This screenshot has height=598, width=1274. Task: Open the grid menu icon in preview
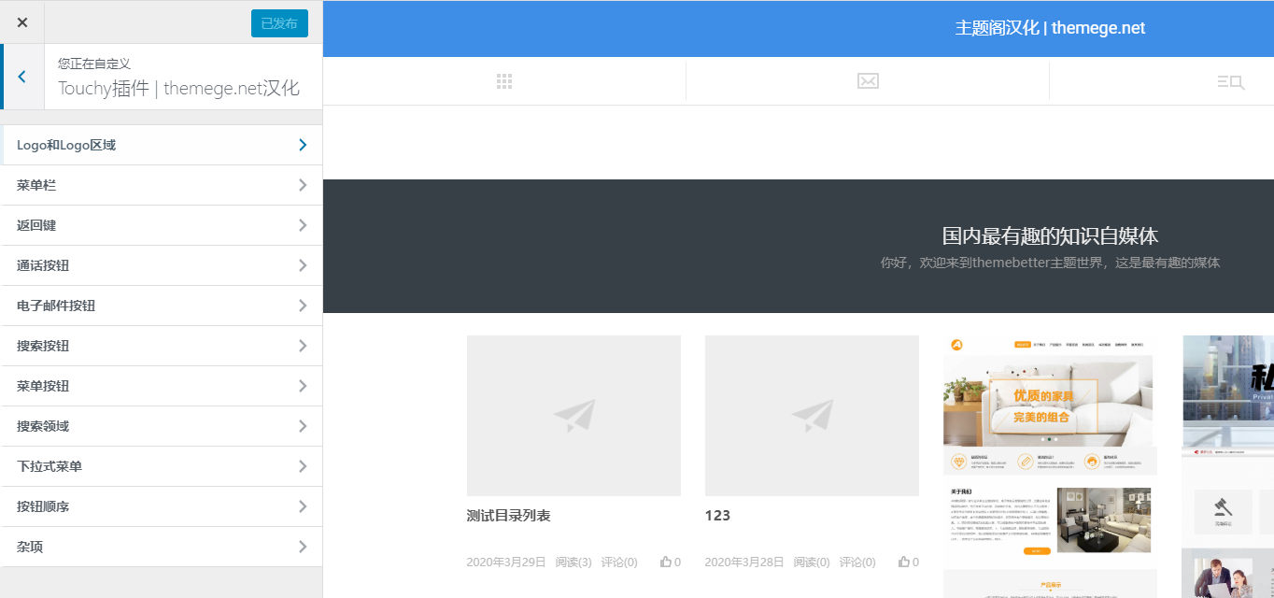(504, 81)
